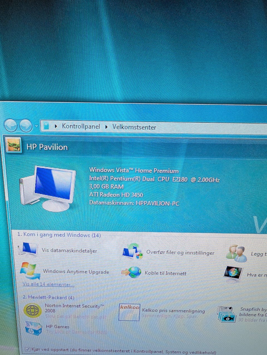Open Koble til Internett
The height and width of the screenshot is (355, 267).
pos(165,273)
